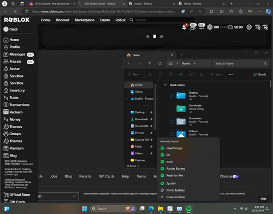Click Marketplace in Roblox top navigation

(85, 20)
